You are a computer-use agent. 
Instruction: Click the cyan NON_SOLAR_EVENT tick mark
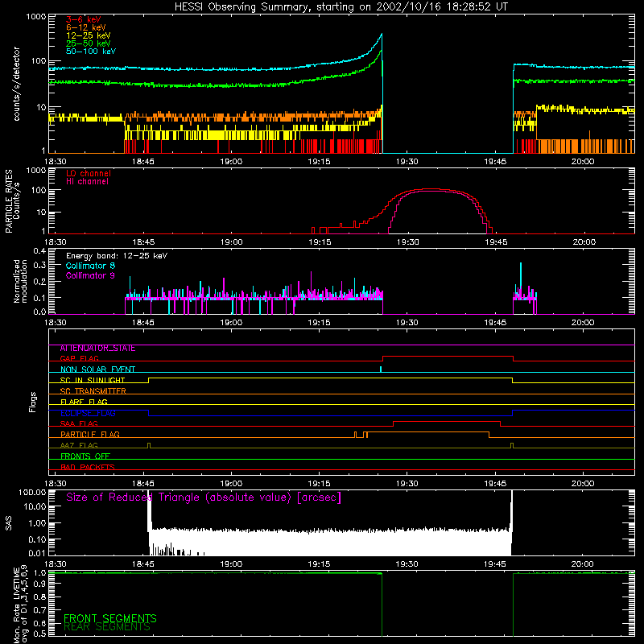[381, 369]
